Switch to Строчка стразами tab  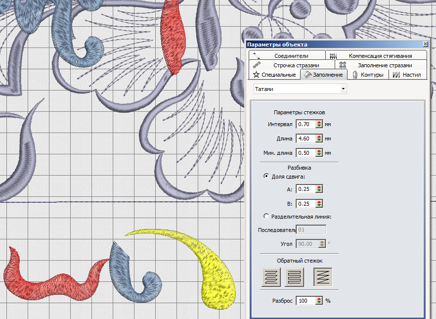tap(291, 65)
